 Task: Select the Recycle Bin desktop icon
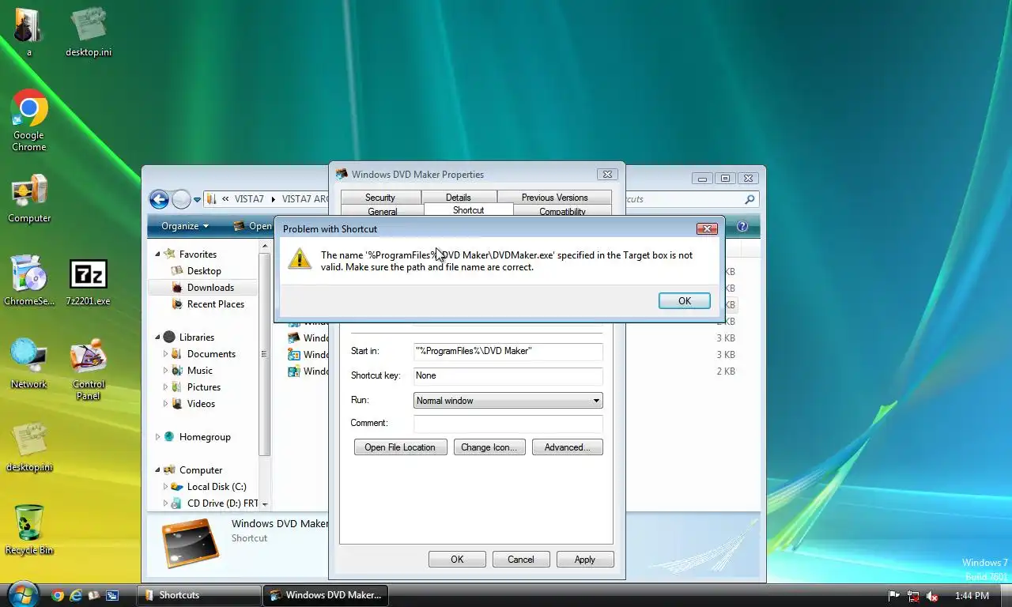[29, 529]
